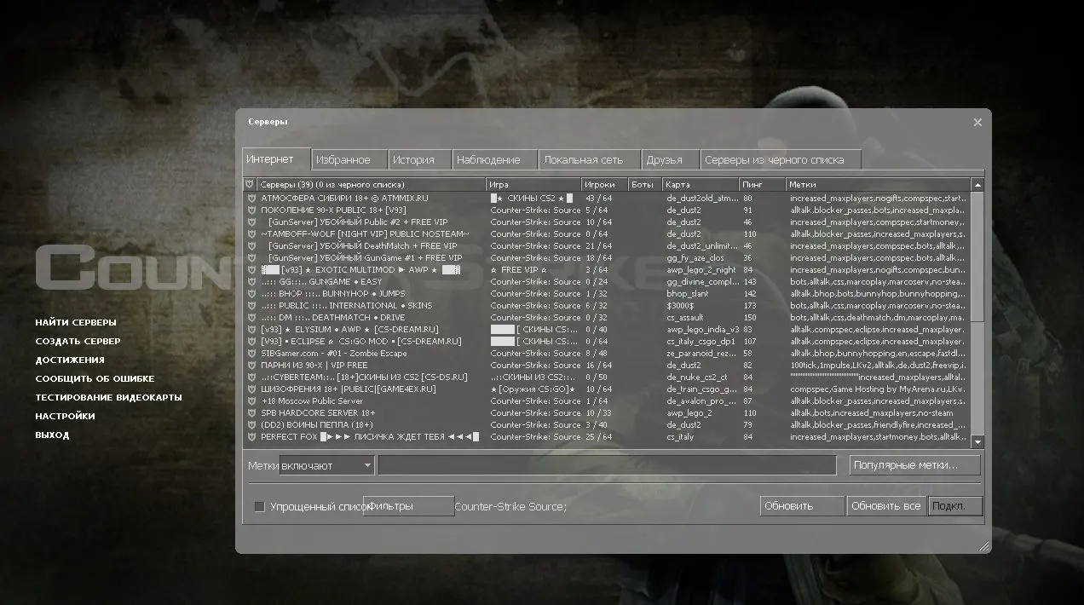Click the Популярные метки button

click(x=914, y=465)
